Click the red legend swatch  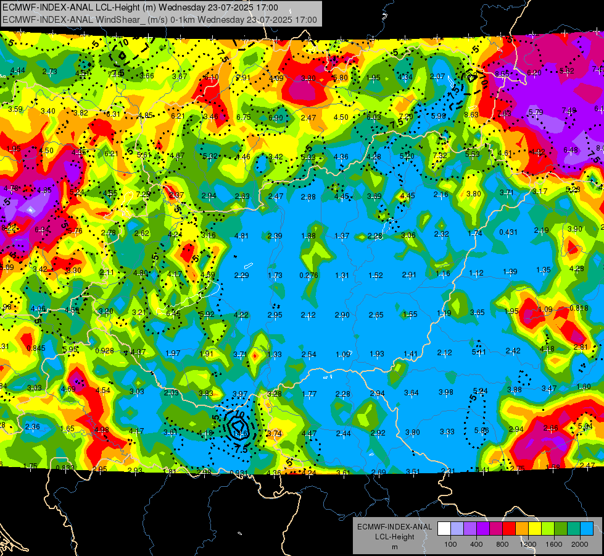coord(509,529)
